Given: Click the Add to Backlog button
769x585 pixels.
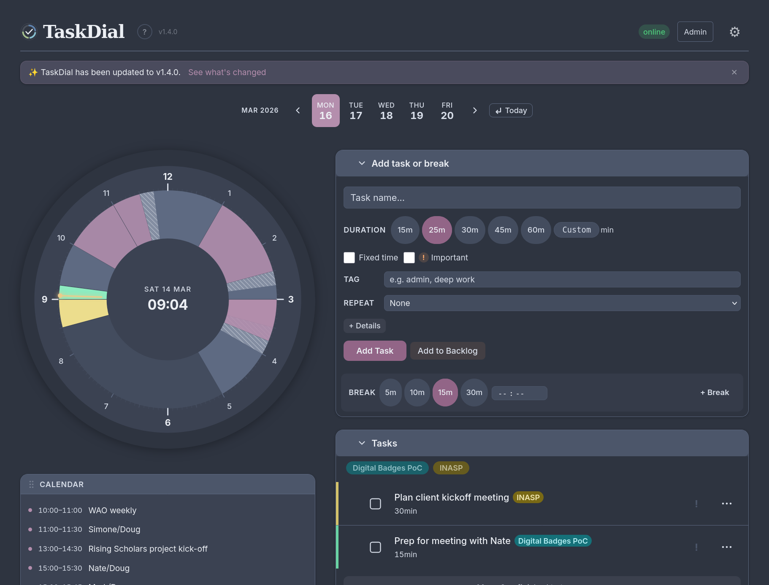Looking at the screenshot, I should point(447,351).
